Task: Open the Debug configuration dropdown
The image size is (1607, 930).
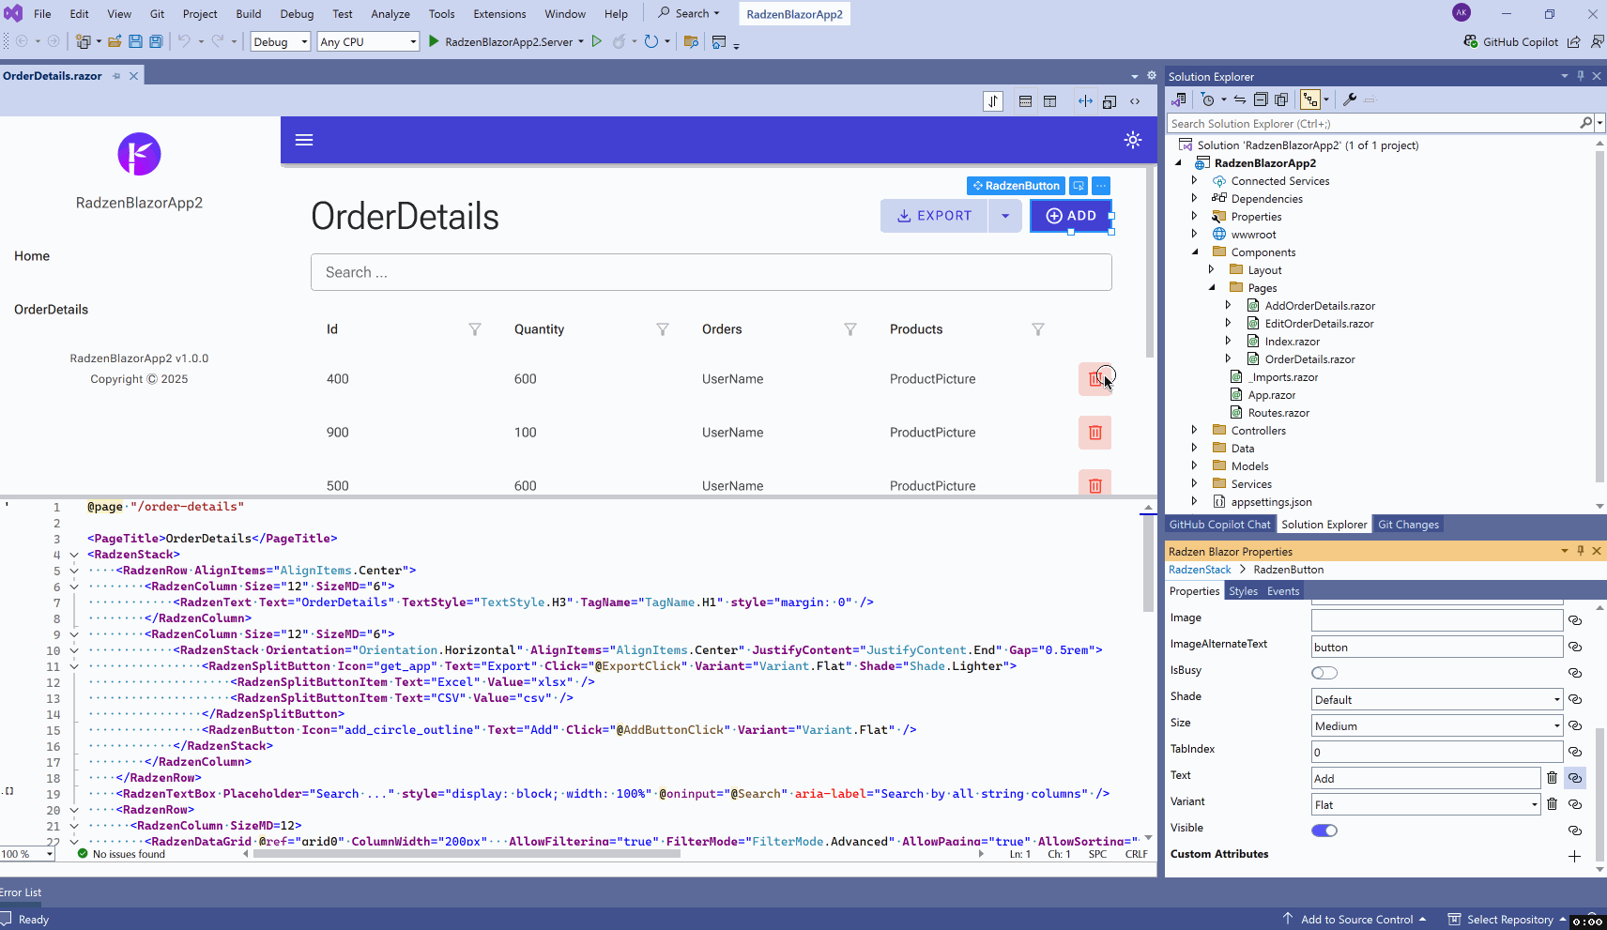Action: (x=281, y=41)
